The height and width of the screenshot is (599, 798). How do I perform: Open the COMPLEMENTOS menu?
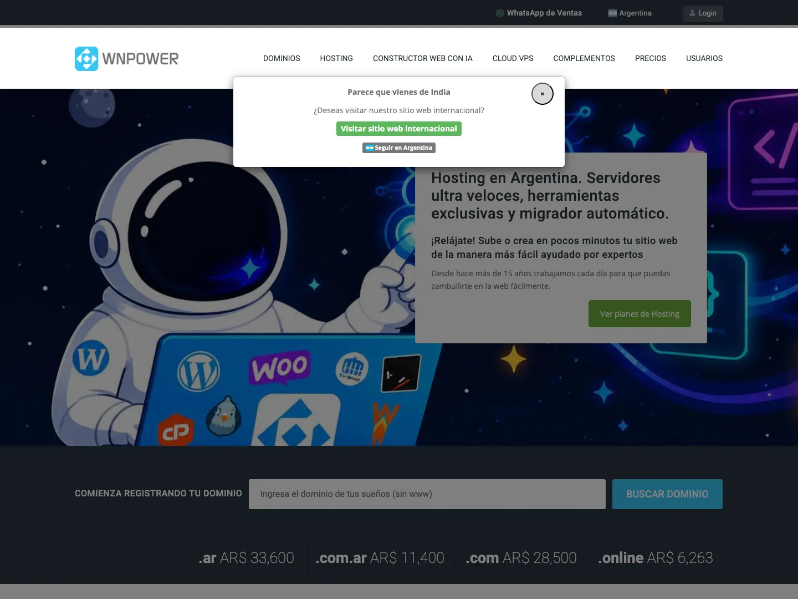(584, 58)
